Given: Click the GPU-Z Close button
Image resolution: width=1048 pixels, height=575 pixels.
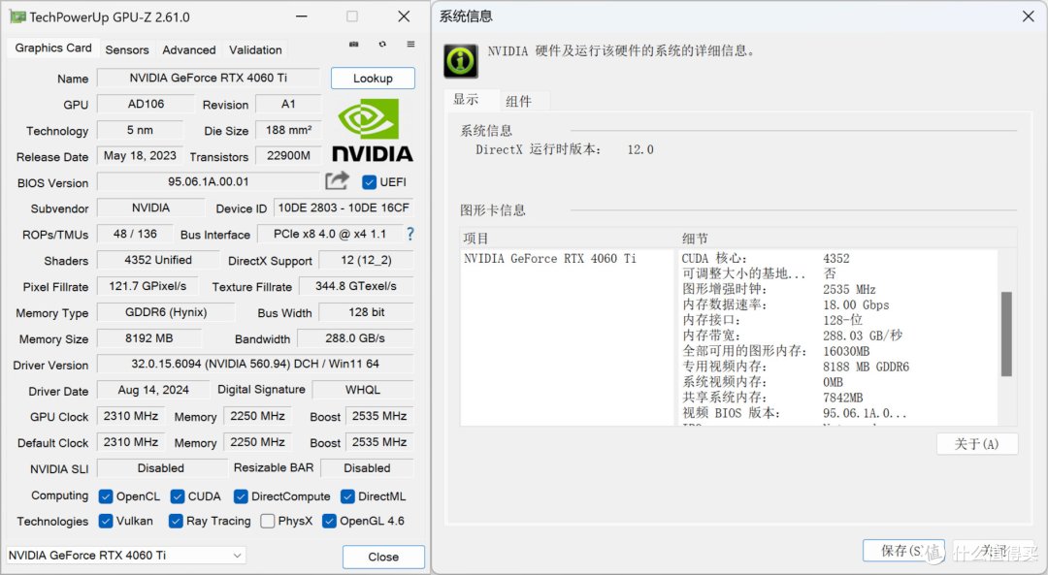Looking at the screenshot, I should tap(383, 557).
